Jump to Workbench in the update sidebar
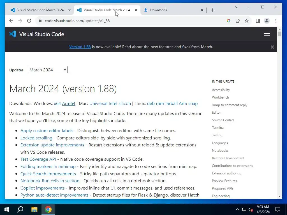 tap(220, 97)
